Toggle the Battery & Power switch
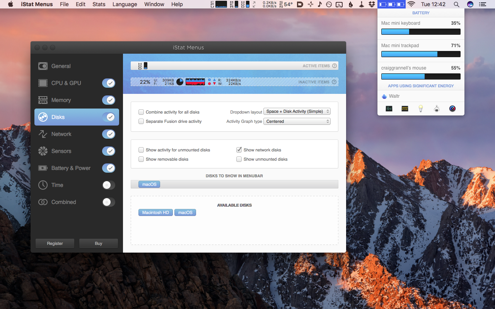This screenshot has height=309, width=495. click(x=109, y=168)
